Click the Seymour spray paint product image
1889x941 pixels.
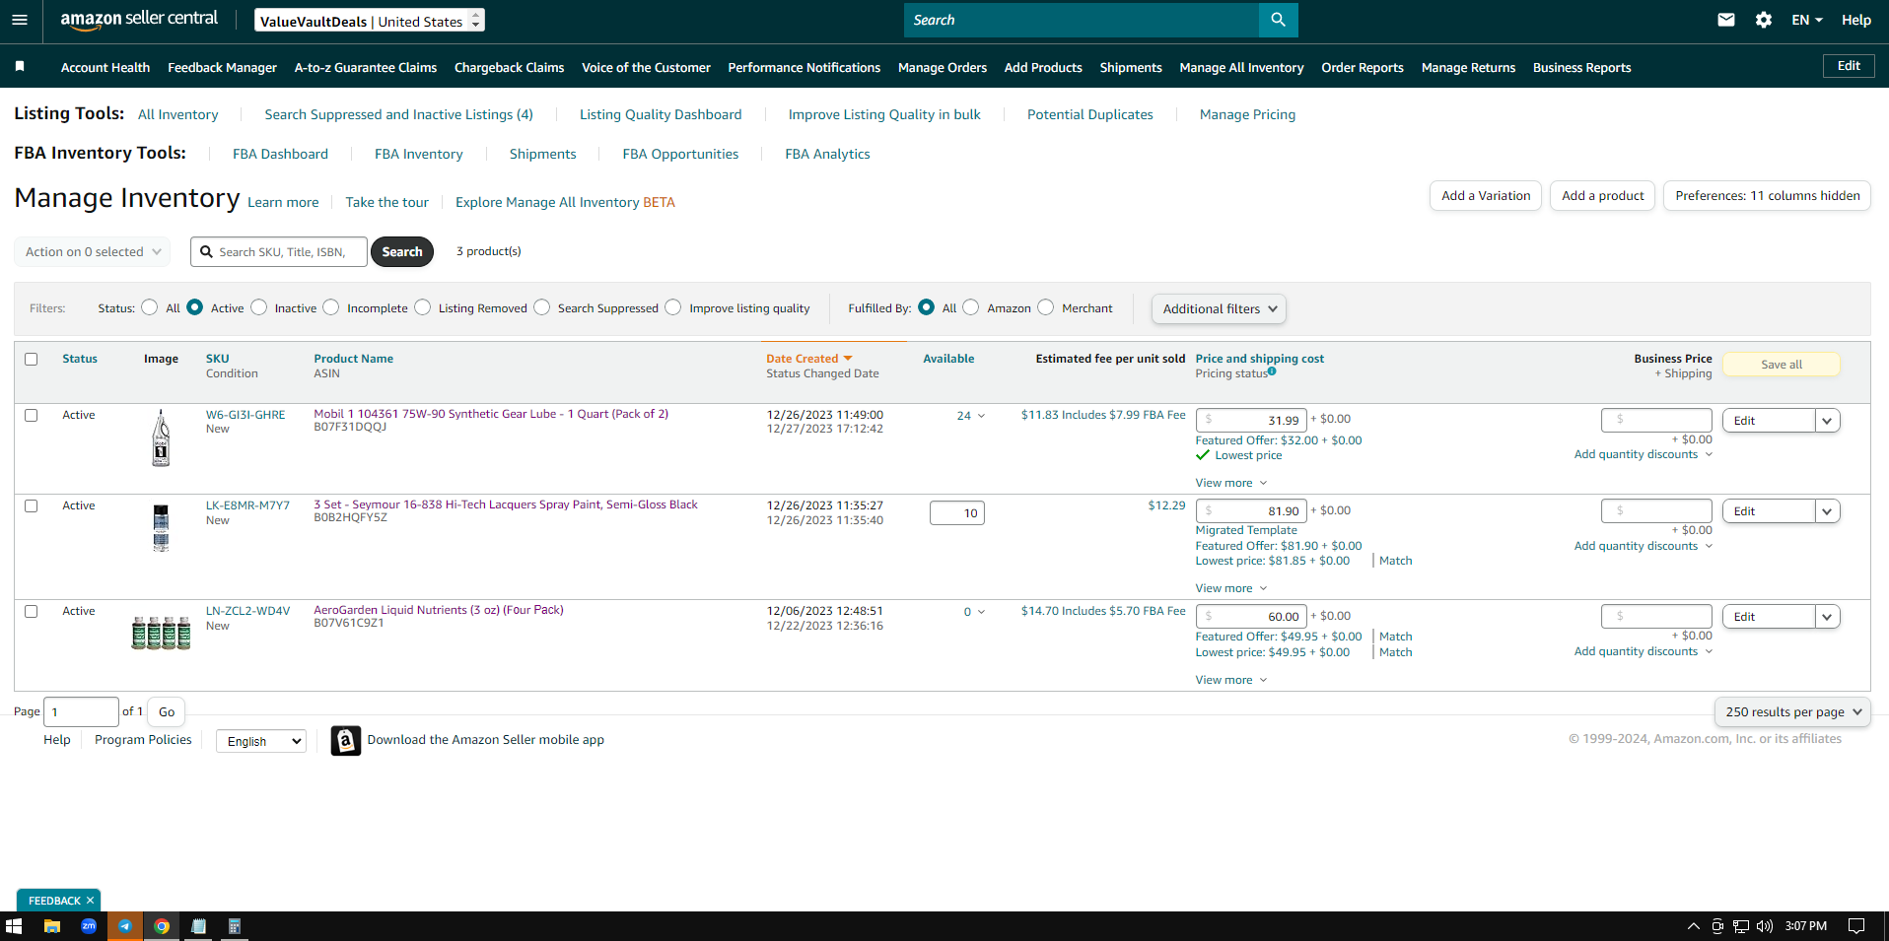[161, 527]
